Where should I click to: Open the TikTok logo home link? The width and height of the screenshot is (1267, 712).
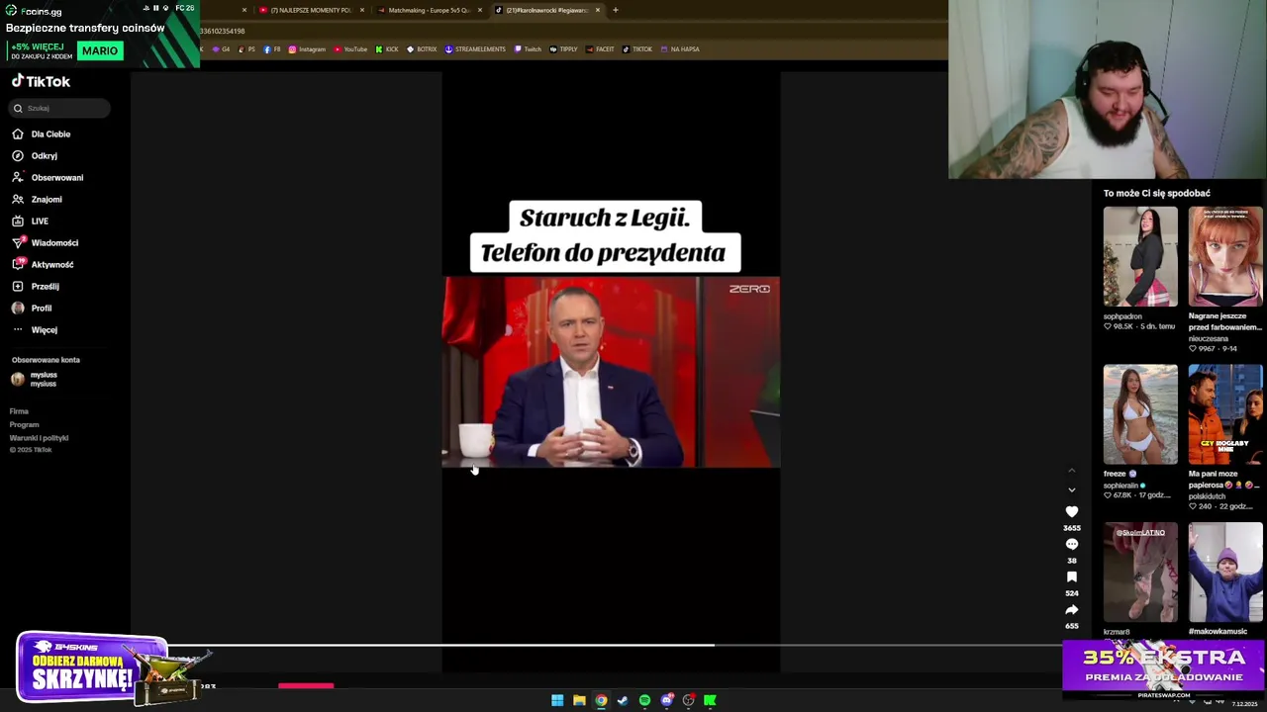[41, 81]
